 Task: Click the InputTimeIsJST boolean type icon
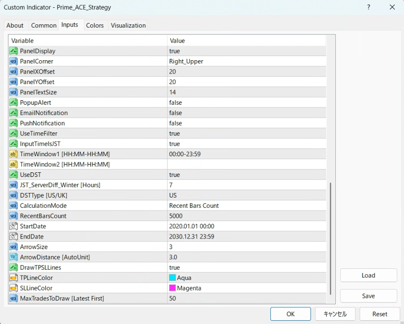tap(13, 143)
